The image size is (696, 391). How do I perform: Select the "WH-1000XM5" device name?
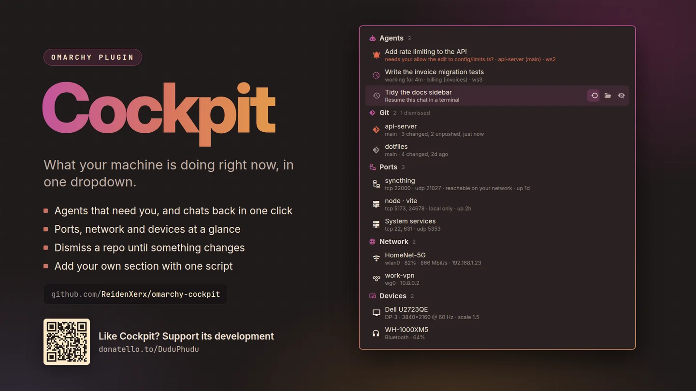pos(406,330)
